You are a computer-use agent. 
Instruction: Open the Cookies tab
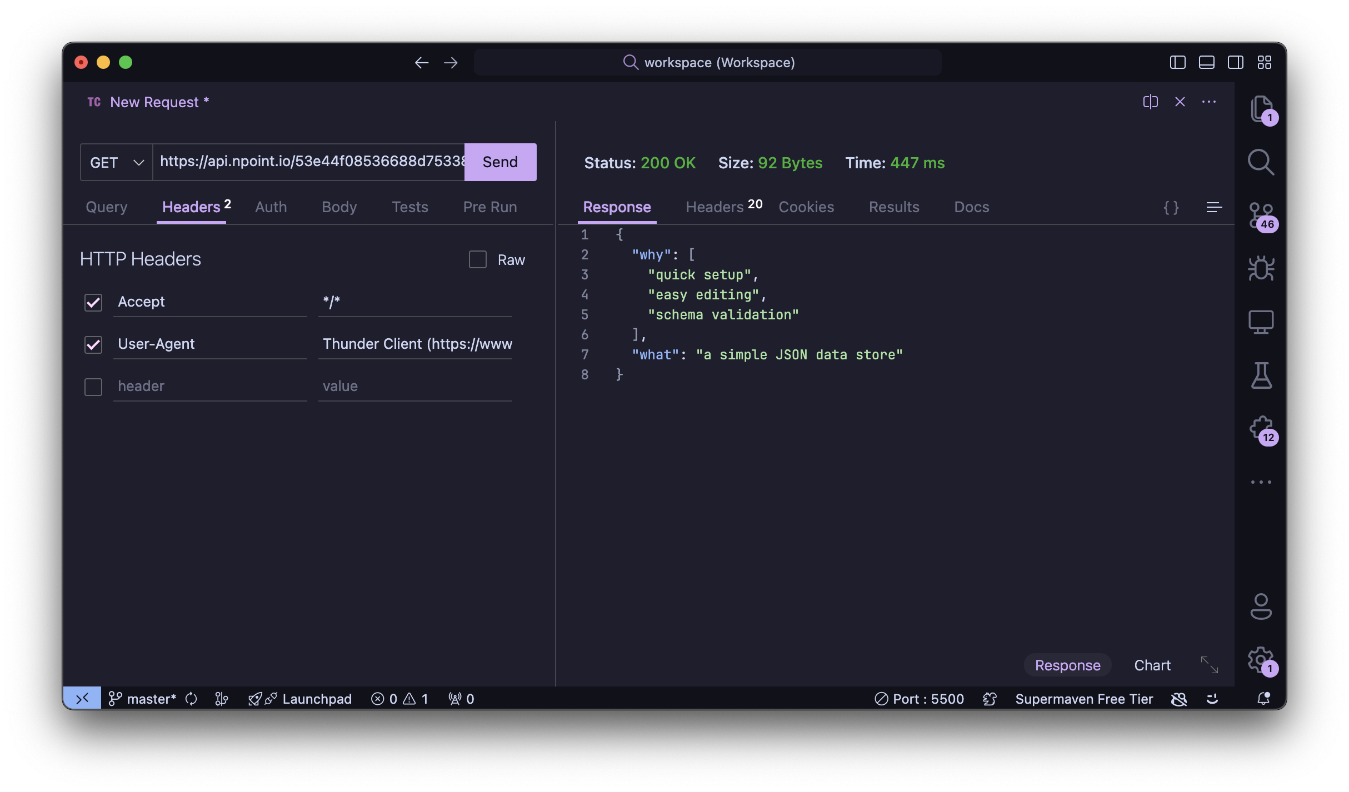(x=806, y=207)
